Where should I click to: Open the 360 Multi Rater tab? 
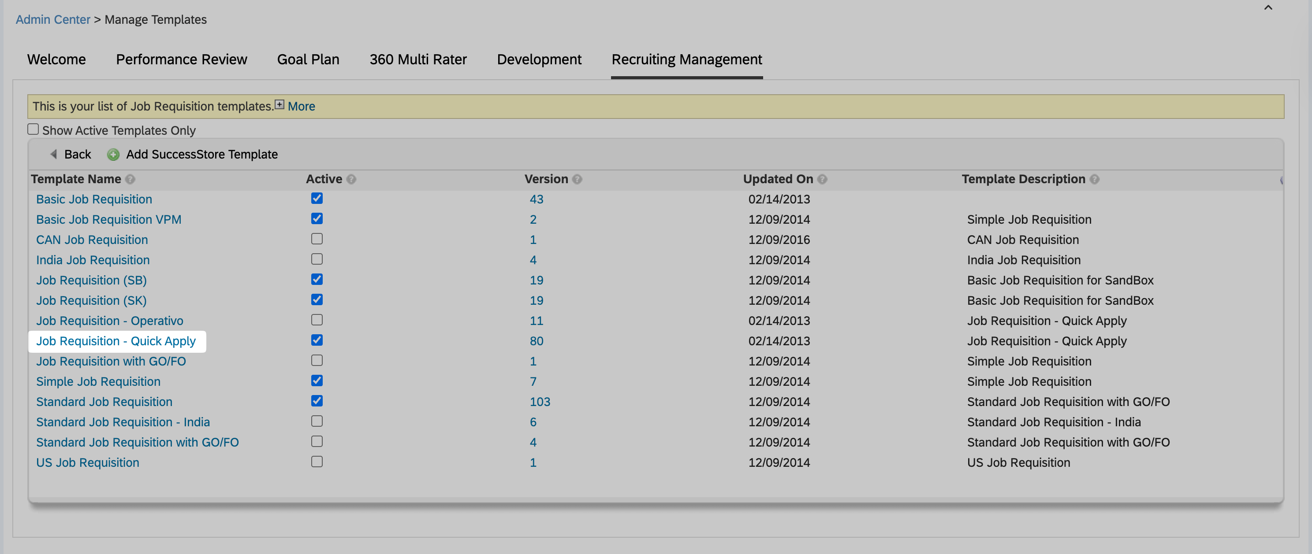click(417, 59)
